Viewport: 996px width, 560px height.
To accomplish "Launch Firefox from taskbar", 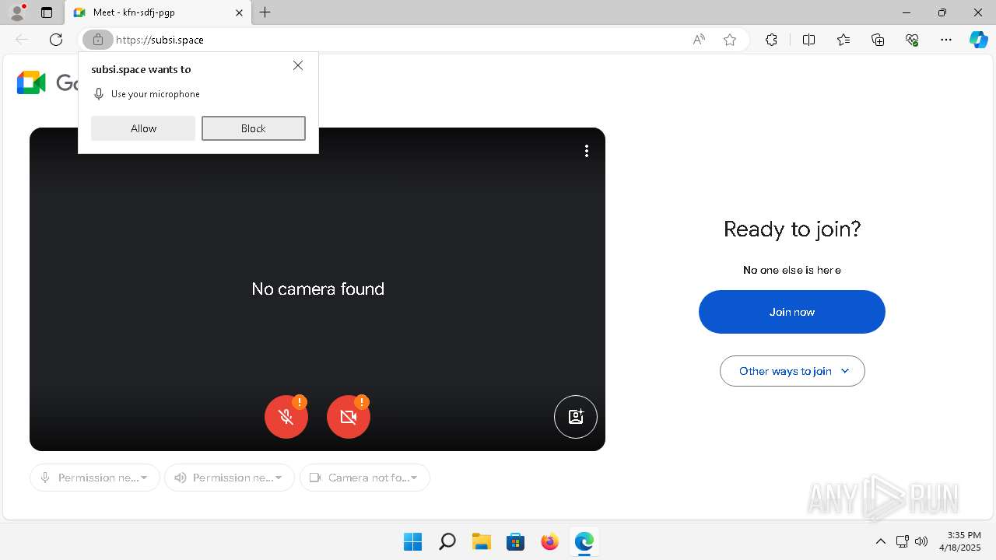I will point(549,541).
